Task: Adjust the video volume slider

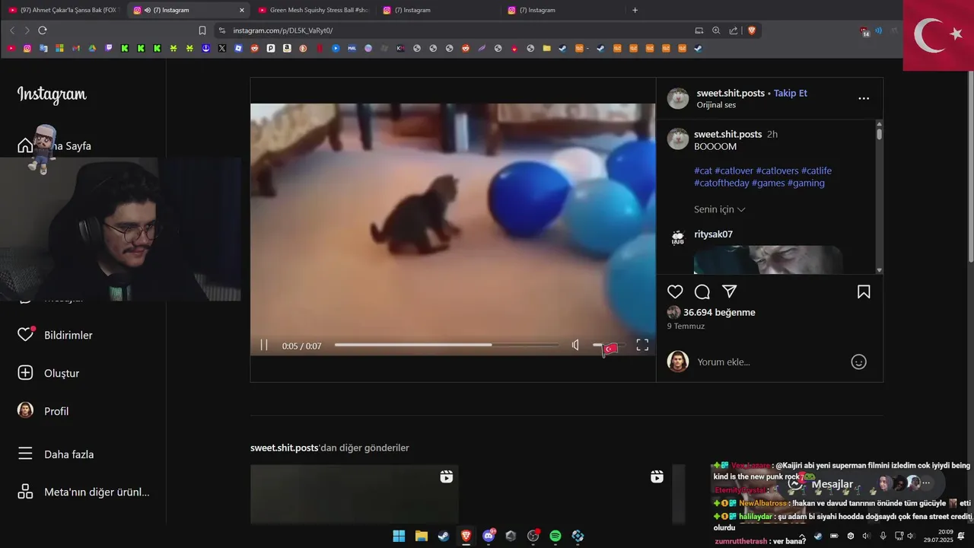Action: [609, 346]
